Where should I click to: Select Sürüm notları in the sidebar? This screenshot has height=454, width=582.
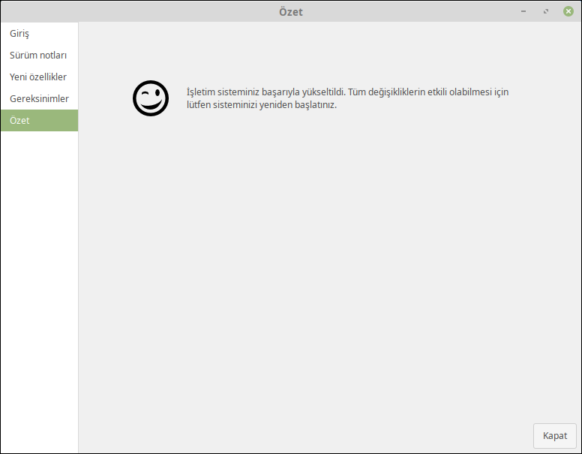(39, 55)
